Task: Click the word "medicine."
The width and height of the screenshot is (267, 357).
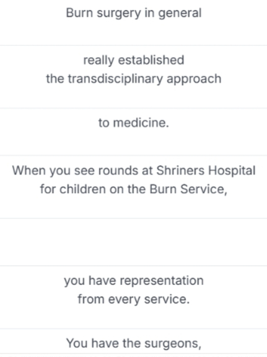Action: click(x=141, y=123)
